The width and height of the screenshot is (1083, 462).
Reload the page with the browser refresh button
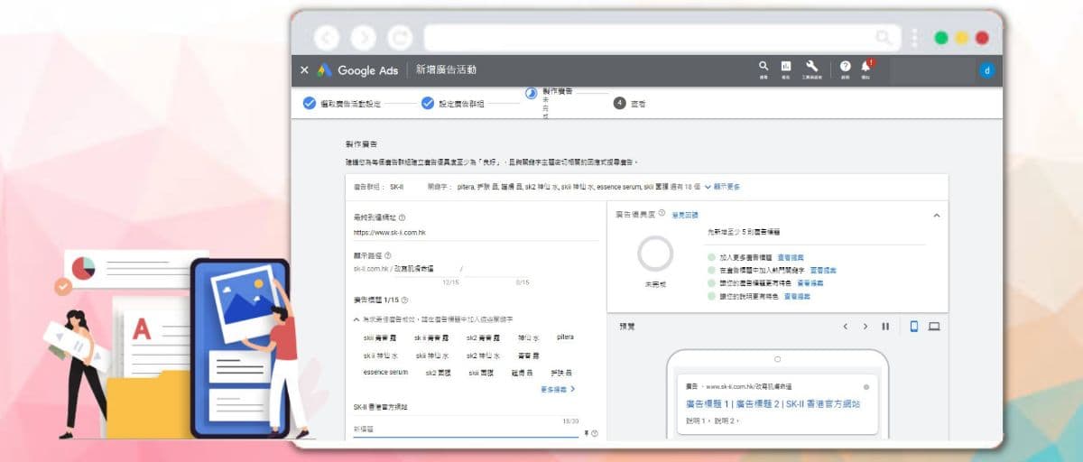tap(400, 37)
